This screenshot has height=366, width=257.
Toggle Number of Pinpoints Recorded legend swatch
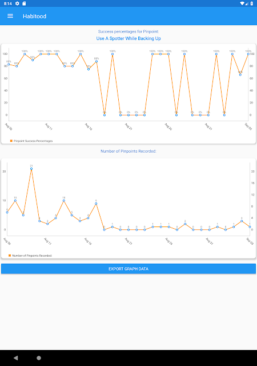pyautogui.click(x=10, y=256)
